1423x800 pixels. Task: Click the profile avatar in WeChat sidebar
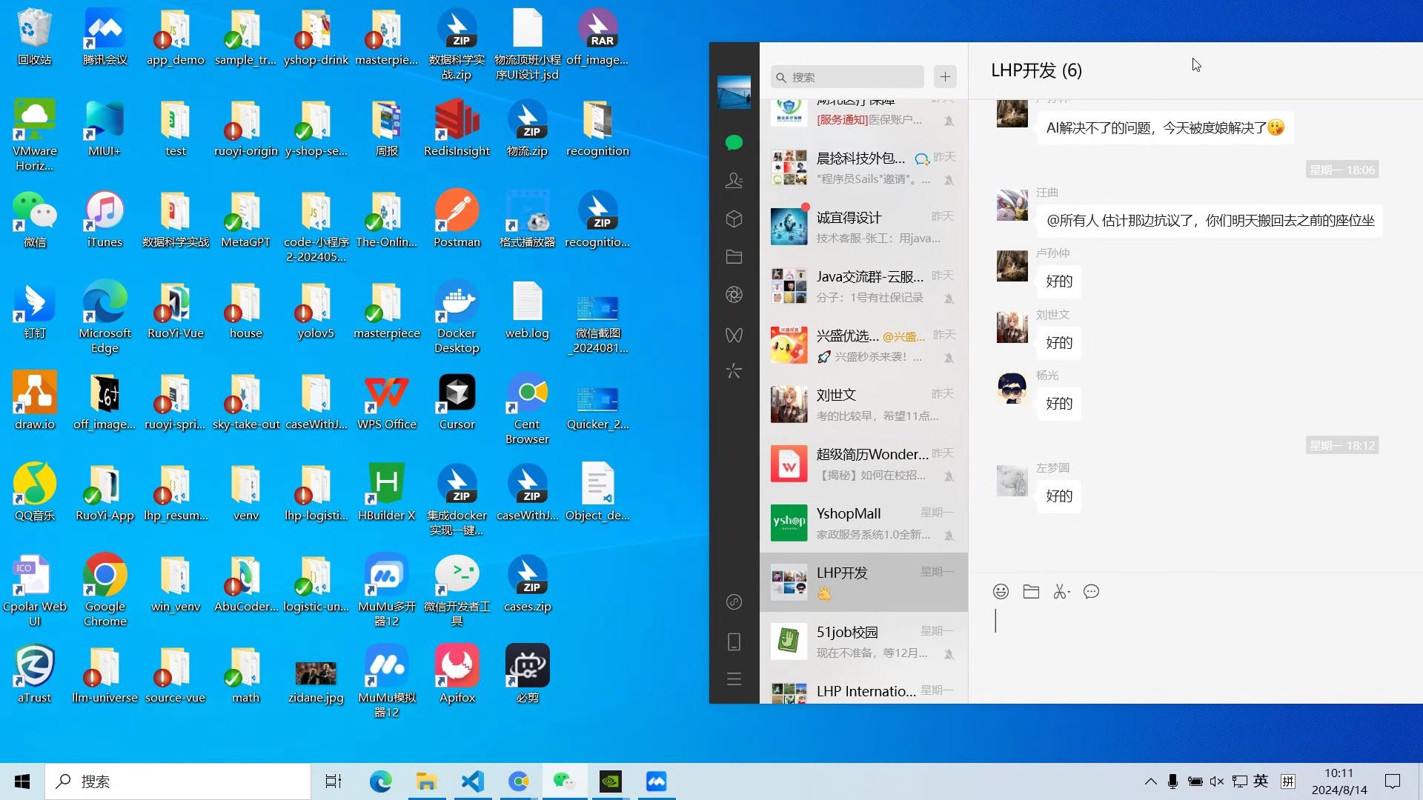(734, 92)
